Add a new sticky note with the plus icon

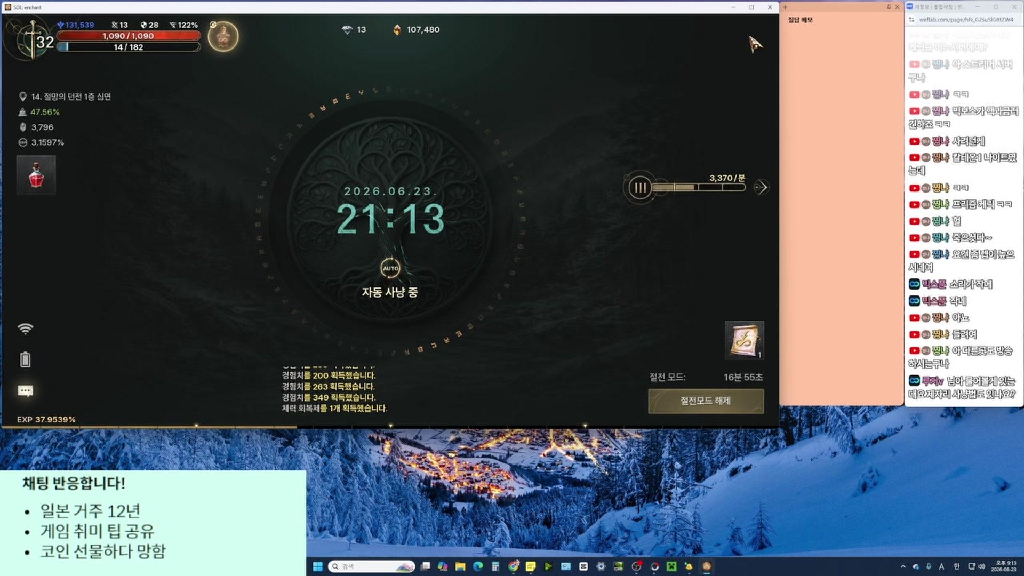[785, 7]
